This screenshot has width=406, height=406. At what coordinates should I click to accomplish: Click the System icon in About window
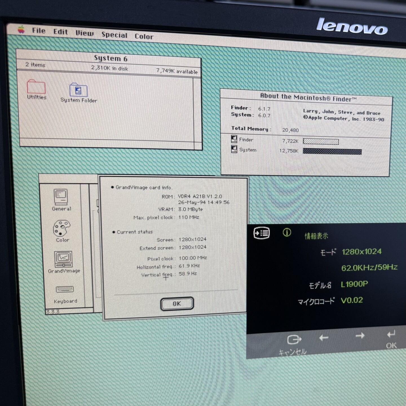point(234,149)
